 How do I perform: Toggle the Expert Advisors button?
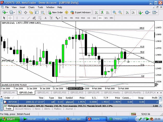[x=81, y=12]
